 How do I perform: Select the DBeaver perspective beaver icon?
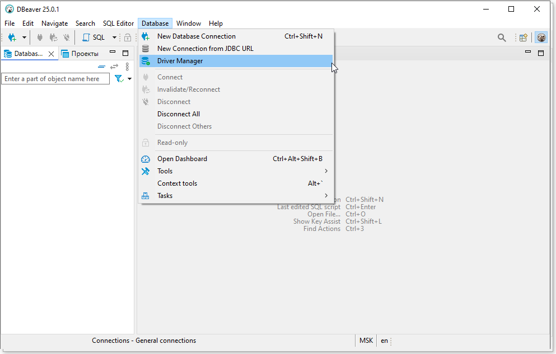541,37
